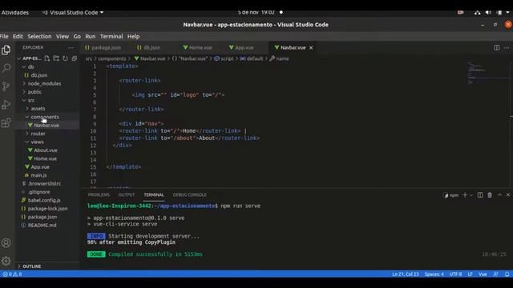The image size is (513, 288).
Task: Add a new terminal with plus icon
Action: pos(465,195)
